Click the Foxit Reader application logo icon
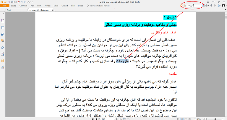Screen dimensions: 227x120 (x=2, y=2)
